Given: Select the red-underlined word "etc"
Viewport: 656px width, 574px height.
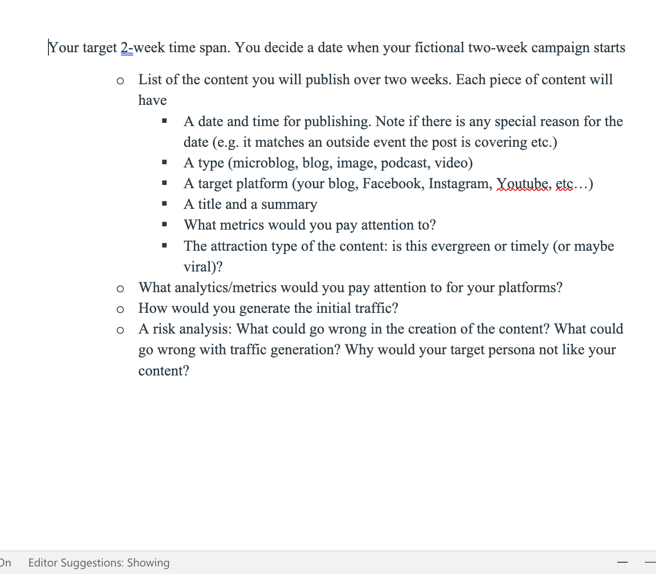Looking at the screenshot, I should [564, 183].
